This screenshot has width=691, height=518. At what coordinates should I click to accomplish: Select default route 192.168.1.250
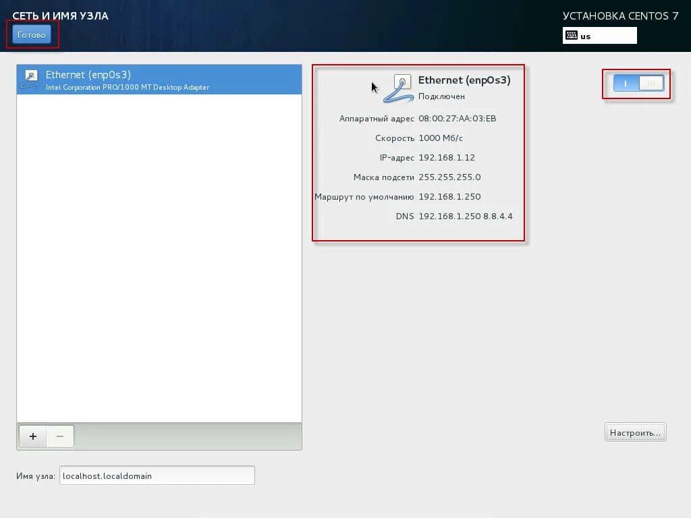coord(449,196)
